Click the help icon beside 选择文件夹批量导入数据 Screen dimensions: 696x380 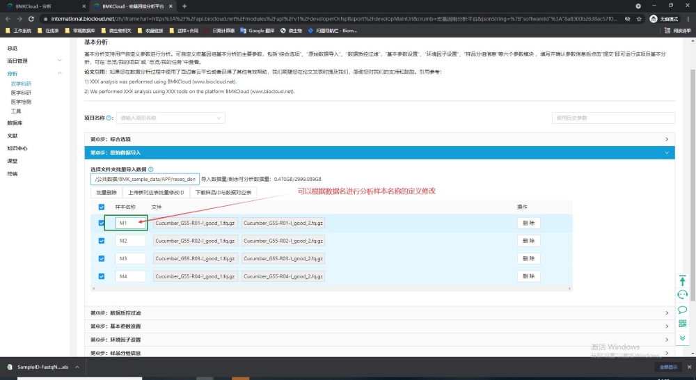click(x=150, y=169)
